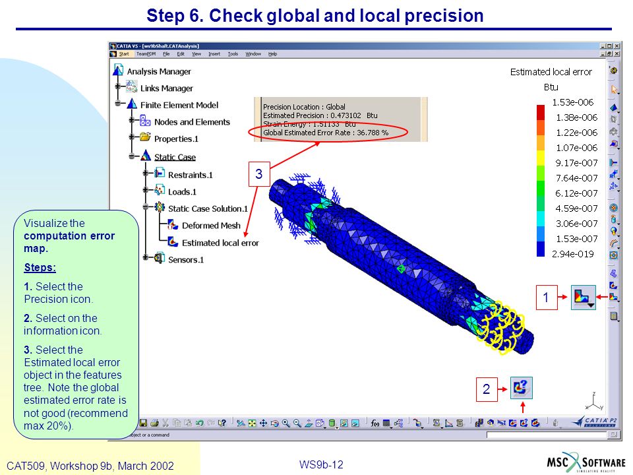The image size is (633, 475).
Task: Click the Hide/Show icon in the view toolbar
Action: 344,423
